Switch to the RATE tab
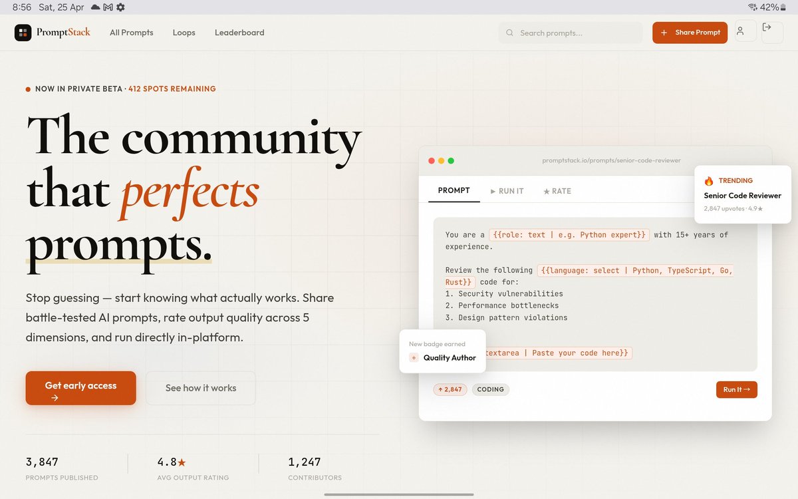Viewport: 798px width, 499px height. click(557, 191)
